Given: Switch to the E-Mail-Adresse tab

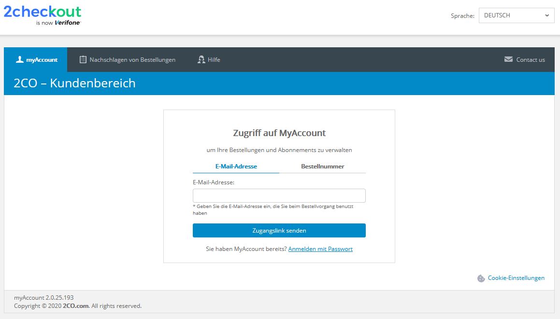Looking at the screenshot, I should (236, 166).
